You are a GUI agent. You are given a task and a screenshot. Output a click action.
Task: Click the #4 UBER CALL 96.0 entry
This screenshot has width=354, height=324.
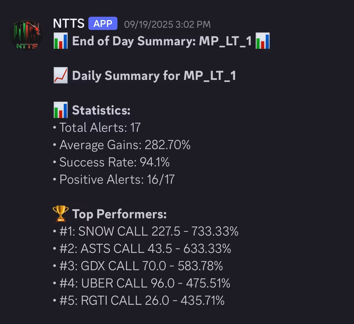pos(145,283)
